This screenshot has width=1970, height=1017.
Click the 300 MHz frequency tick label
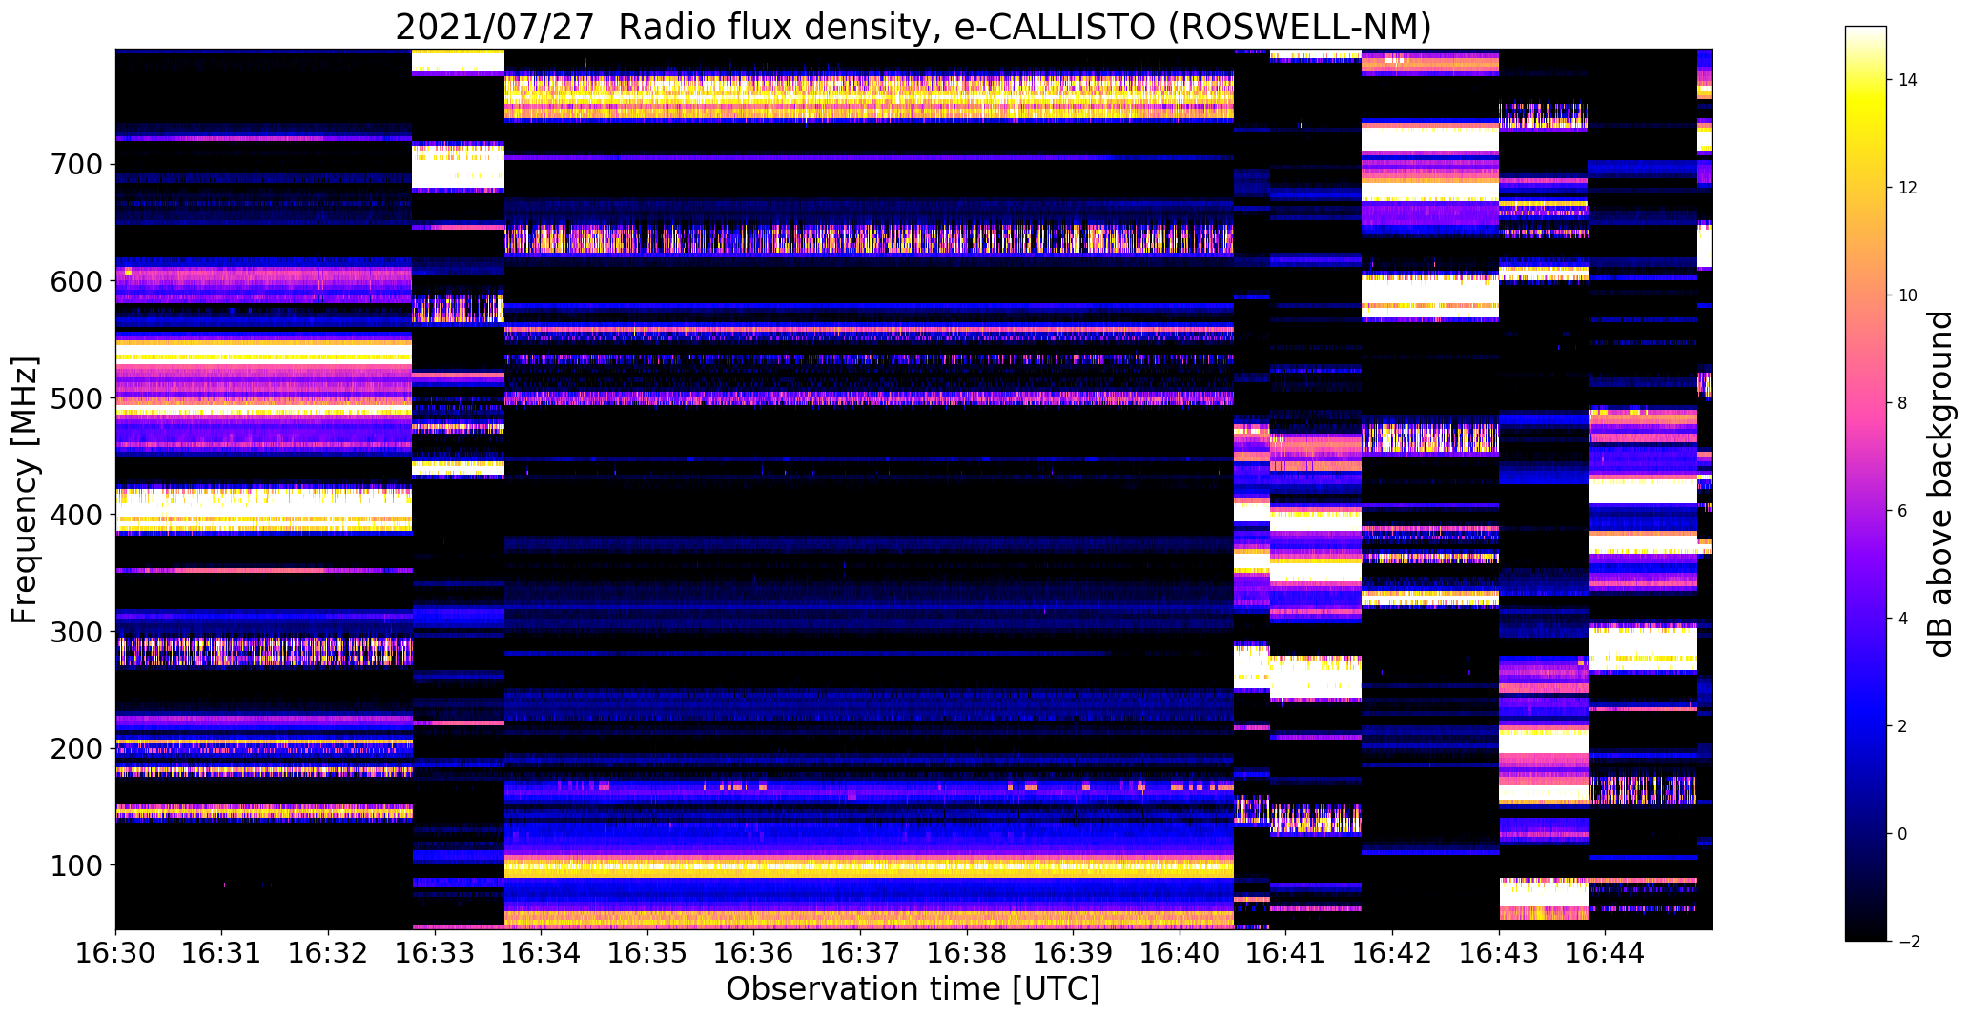click(x=75, y=633)
